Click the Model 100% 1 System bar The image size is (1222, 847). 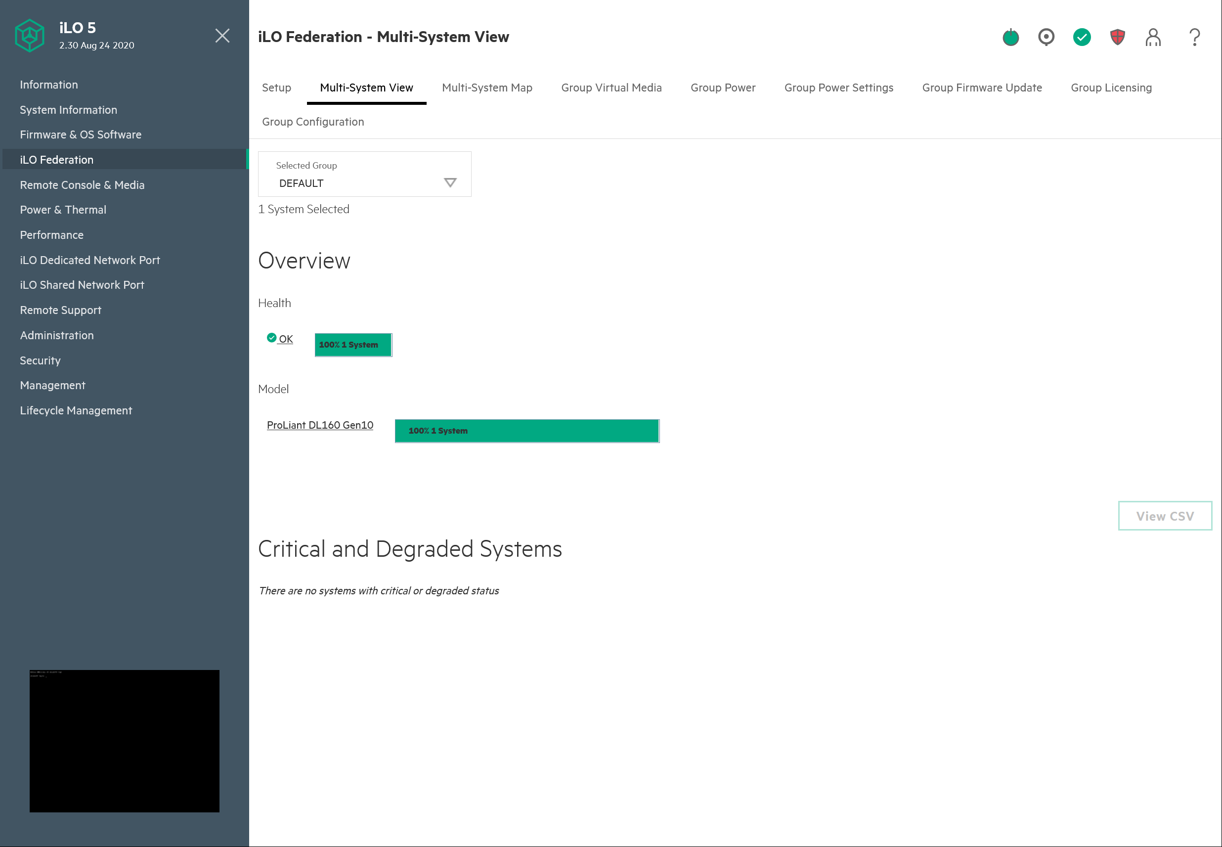[526, 431]
